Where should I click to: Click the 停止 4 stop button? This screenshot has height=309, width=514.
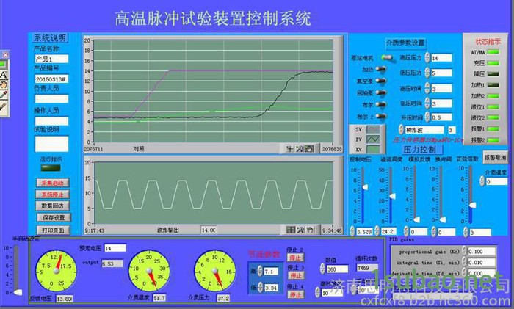[x=295, y=294]
